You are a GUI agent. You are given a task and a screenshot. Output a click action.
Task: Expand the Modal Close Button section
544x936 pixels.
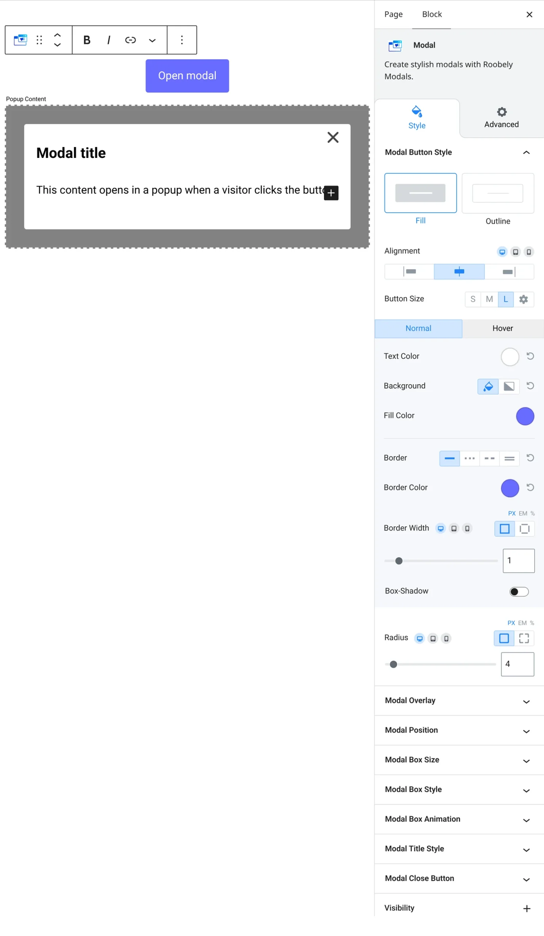point(459,879)
